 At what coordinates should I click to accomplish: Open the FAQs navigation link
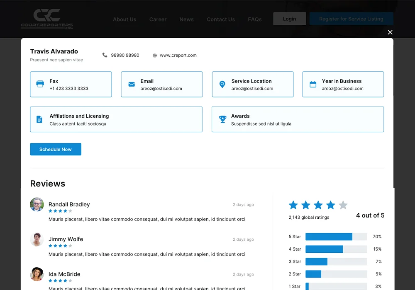pyautogui.click(x=254, y=19)
